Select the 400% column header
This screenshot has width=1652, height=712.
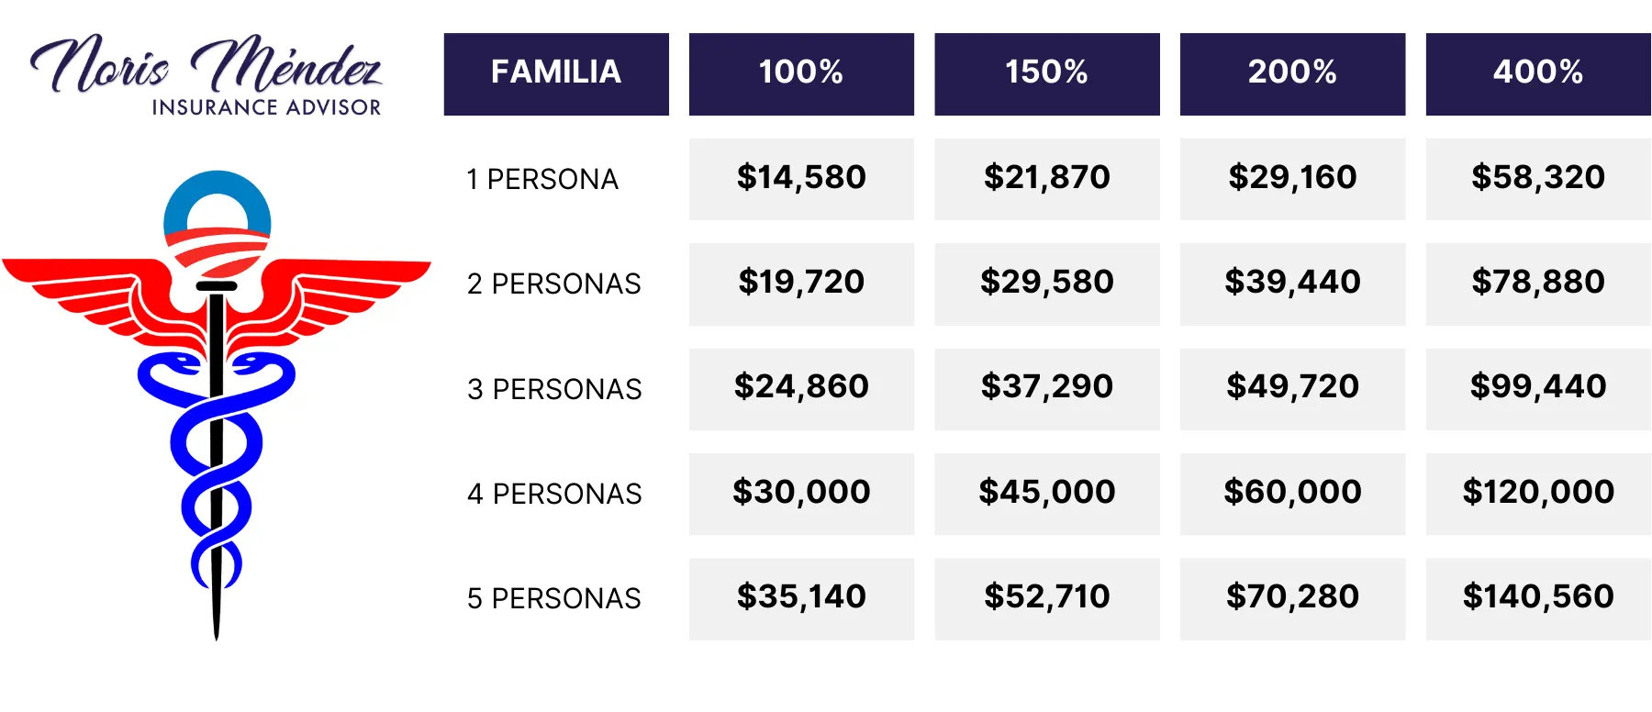(1538, 73)
